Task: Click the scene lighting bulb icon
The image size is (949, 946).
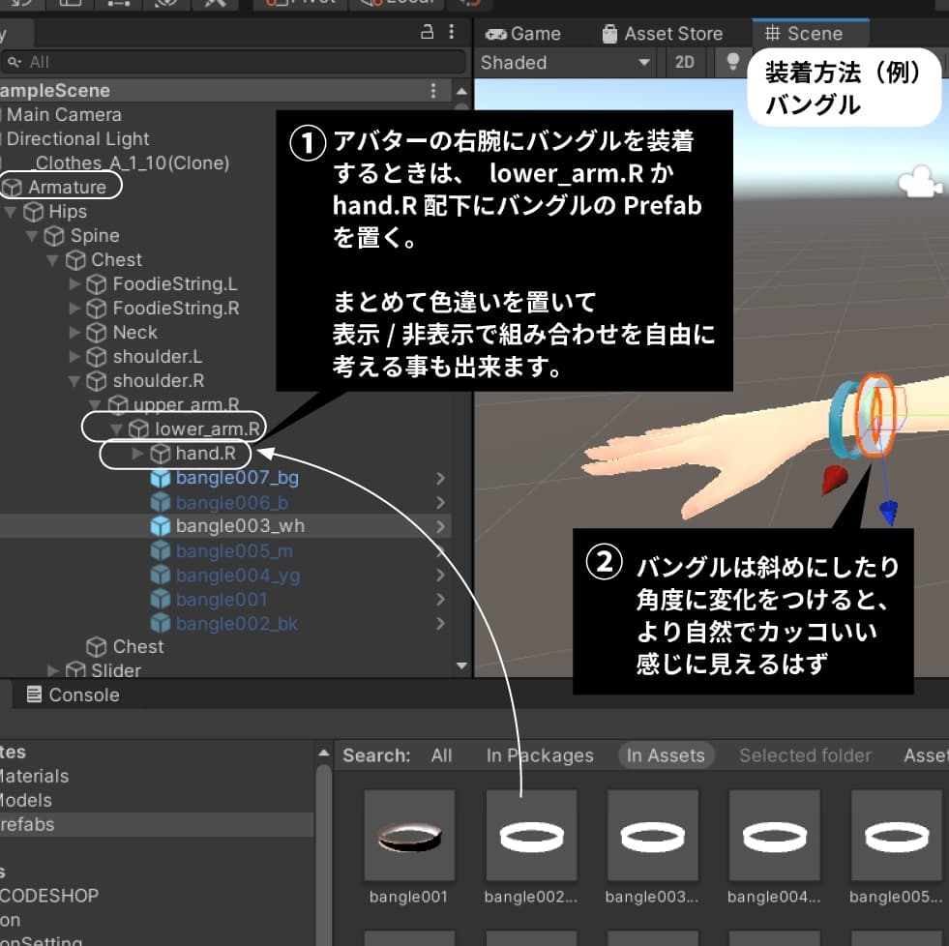Action: [x=732, y=61]
